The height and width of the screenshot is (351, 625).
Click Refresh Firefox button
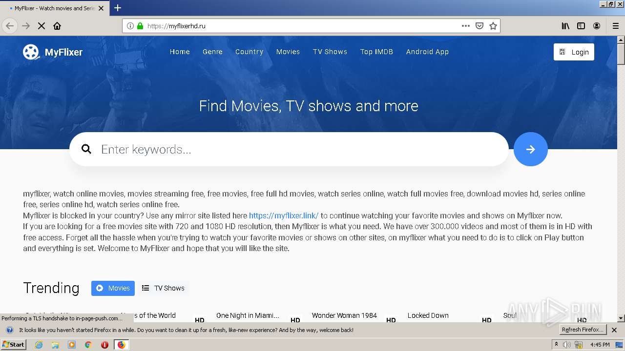(583, 330)
